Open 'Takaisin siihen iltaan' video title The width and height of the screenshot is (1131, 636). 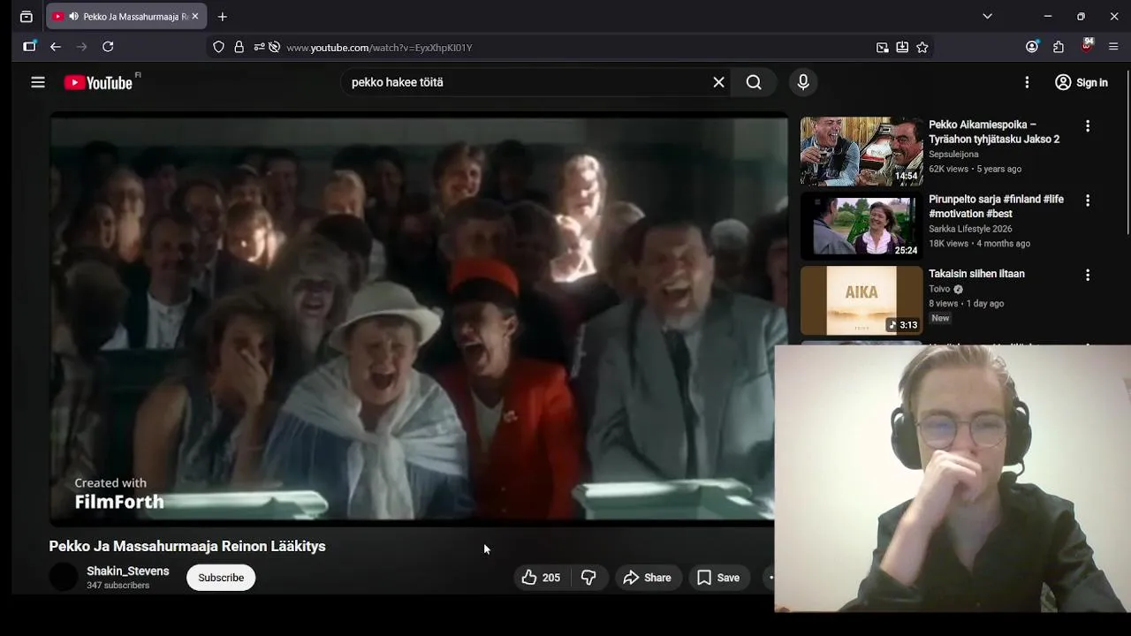[x=976, y=274]
